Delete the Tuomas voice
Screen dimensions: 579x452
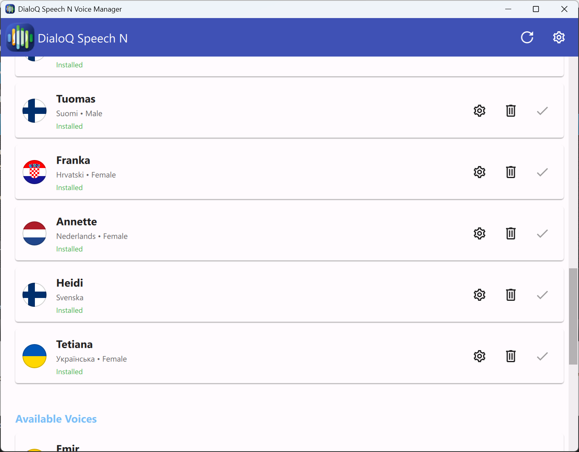511,111
